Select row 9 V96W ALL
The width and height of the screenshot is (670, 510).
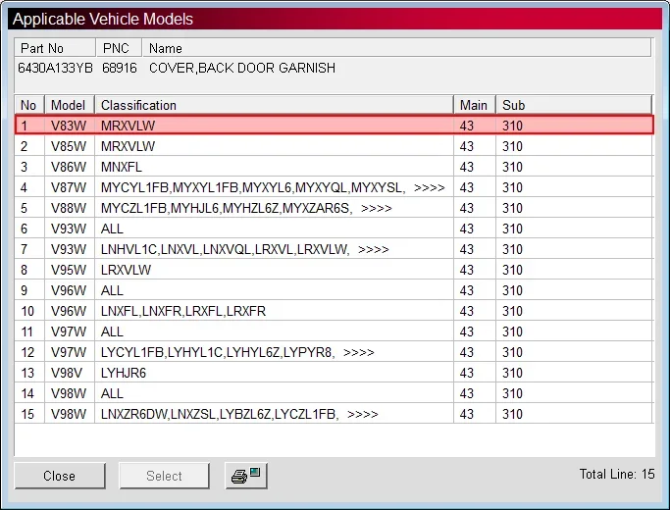pos(335,290)
